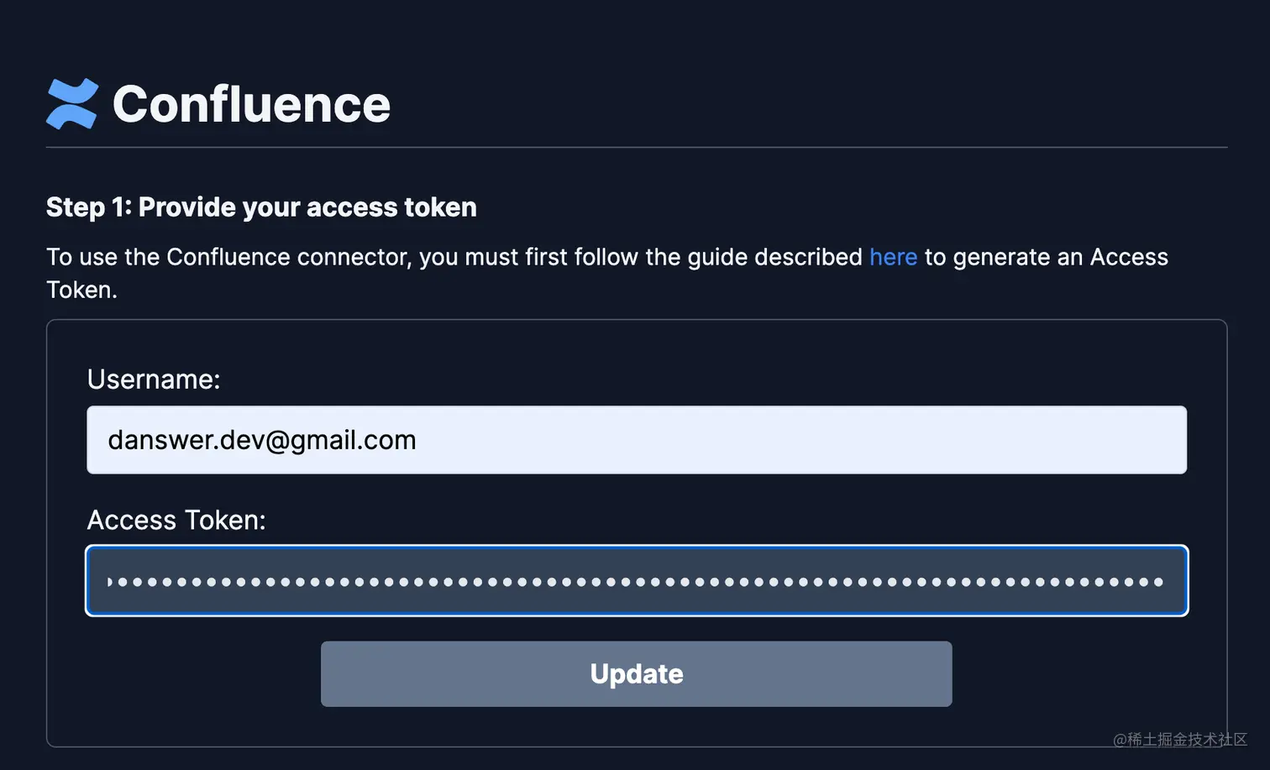Focus the Access Token password field
This screenshot has height=770, width=1270.
(637, 581)
